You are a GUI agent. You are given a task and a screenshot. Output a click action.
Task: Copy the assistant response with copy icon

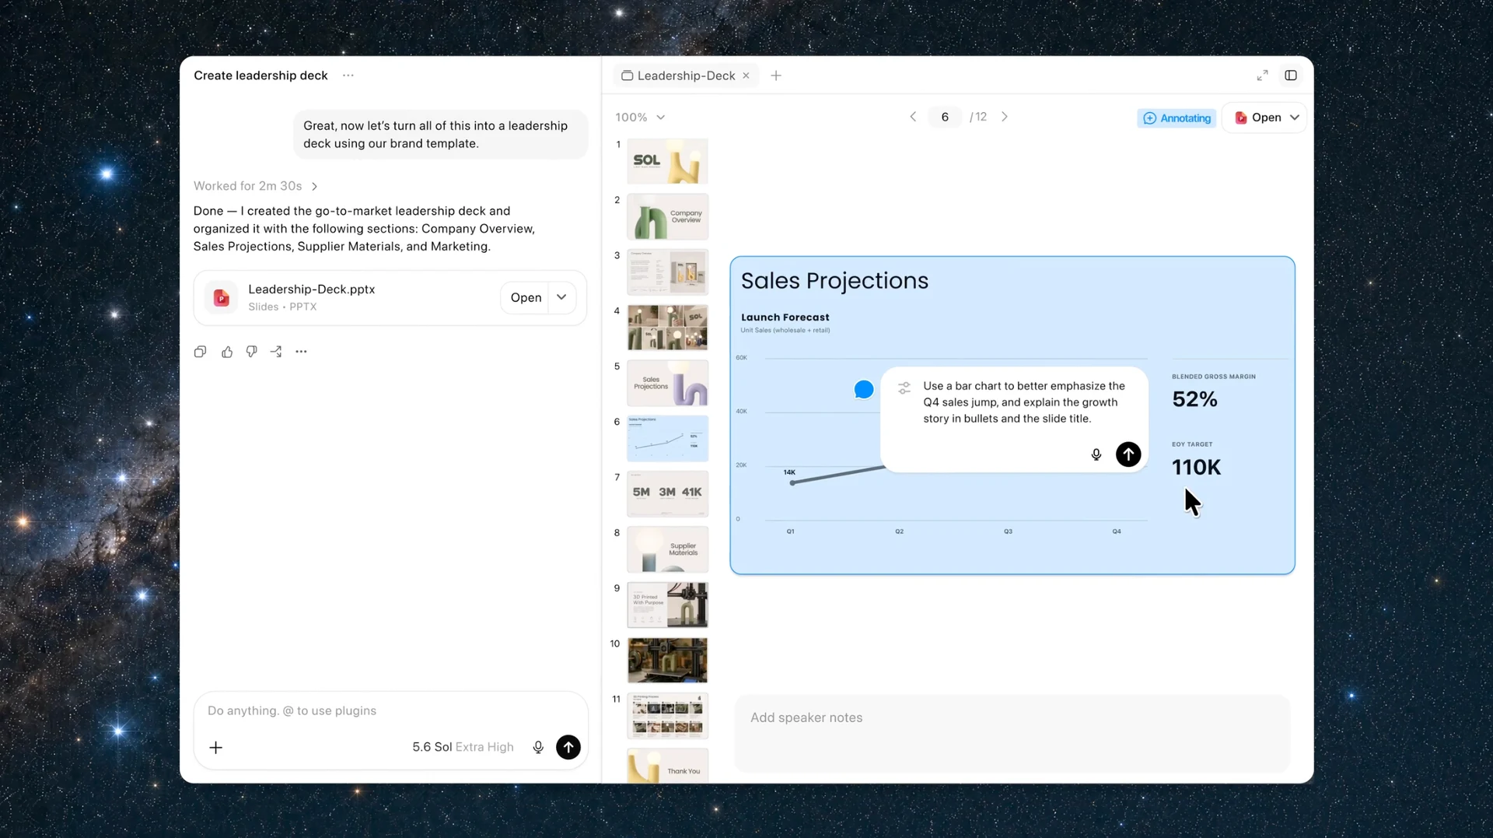tap(200, 352)
